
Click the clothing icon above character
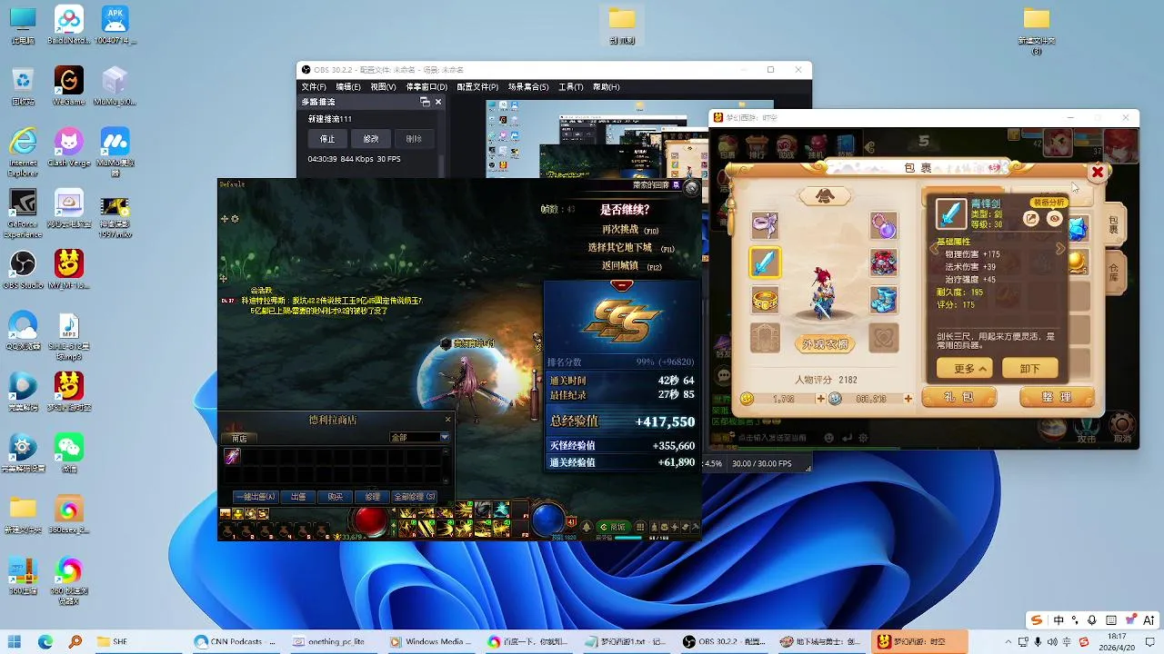(x=825, y=195)
